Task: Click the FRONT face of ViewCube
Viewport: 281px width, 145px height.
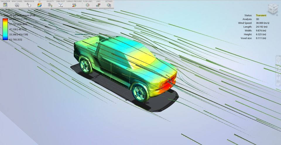Action: [275, 10]
